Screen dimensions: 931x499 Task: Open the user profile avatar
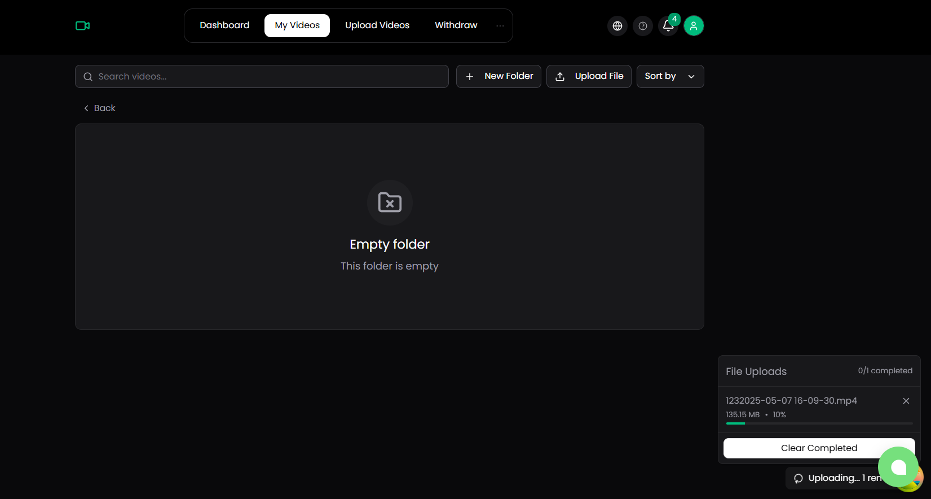tap(694, 26)
